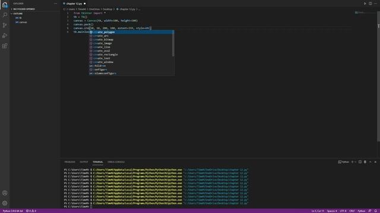Open editor More Actions ellipsis
The image size is (380, 213).
coord(375,4)
